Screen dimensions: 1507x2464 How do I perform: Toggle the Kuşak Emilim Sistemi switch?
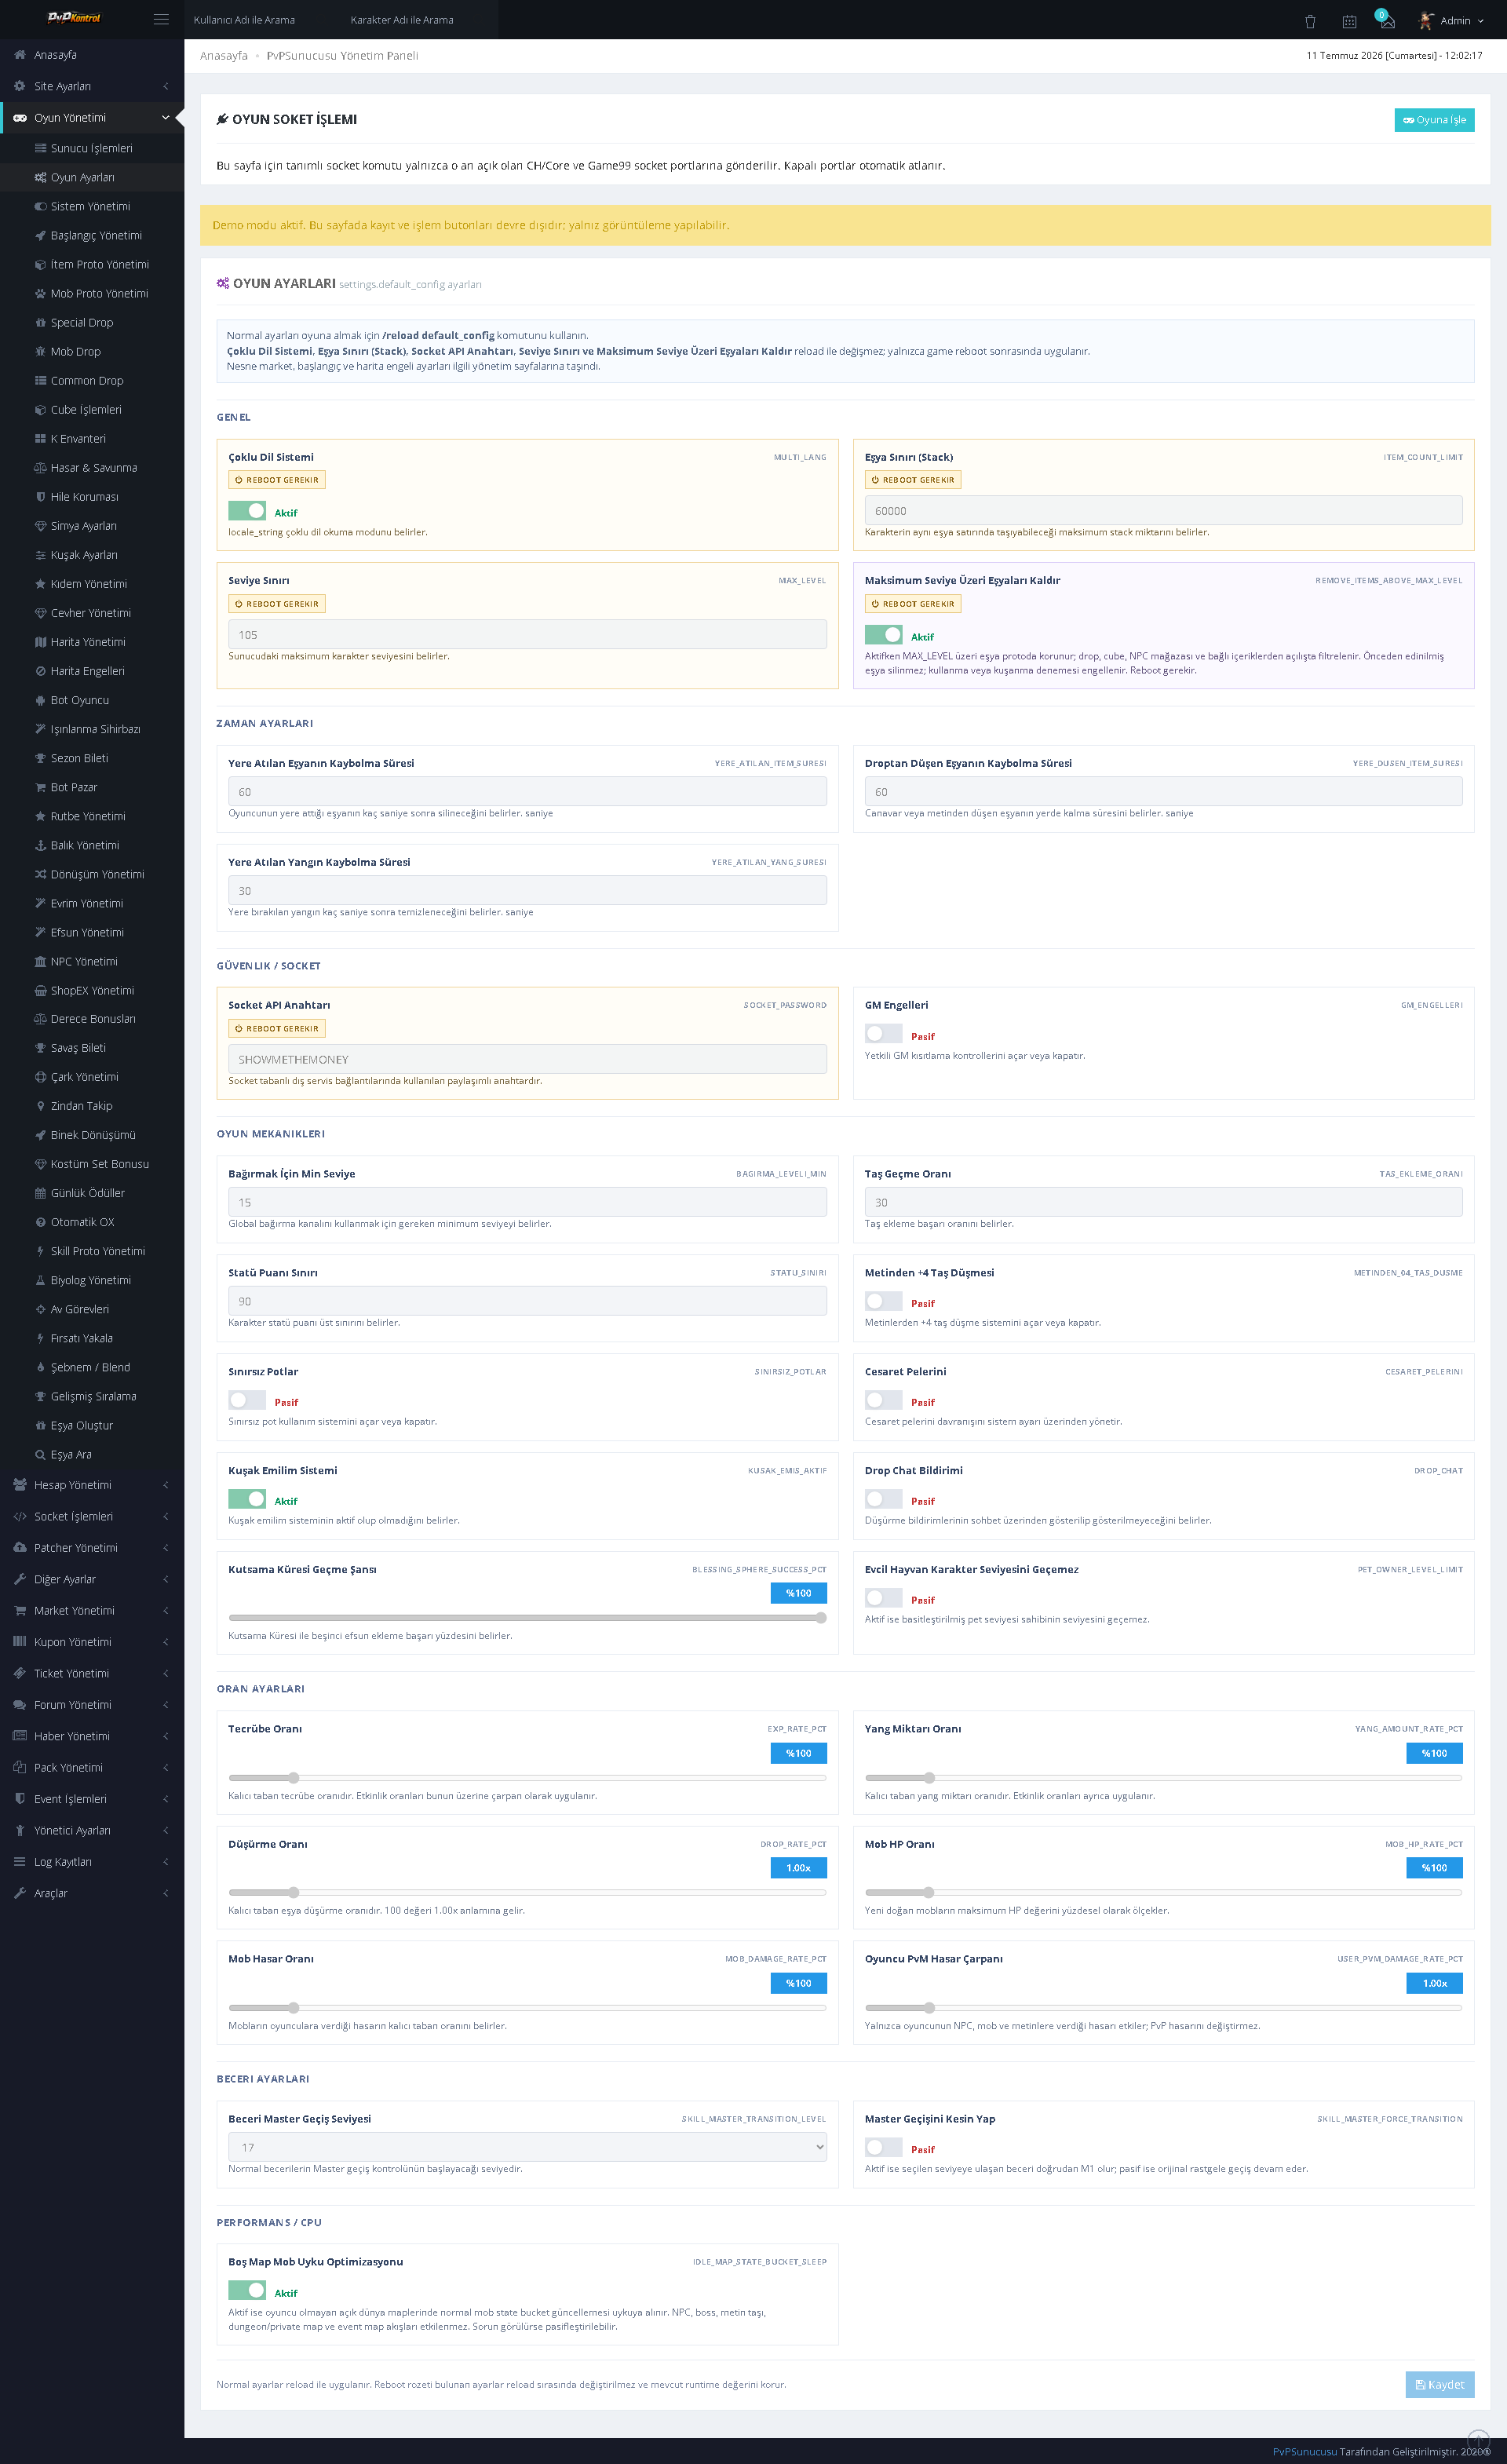pyautogui.click(x=247, y=1499)
